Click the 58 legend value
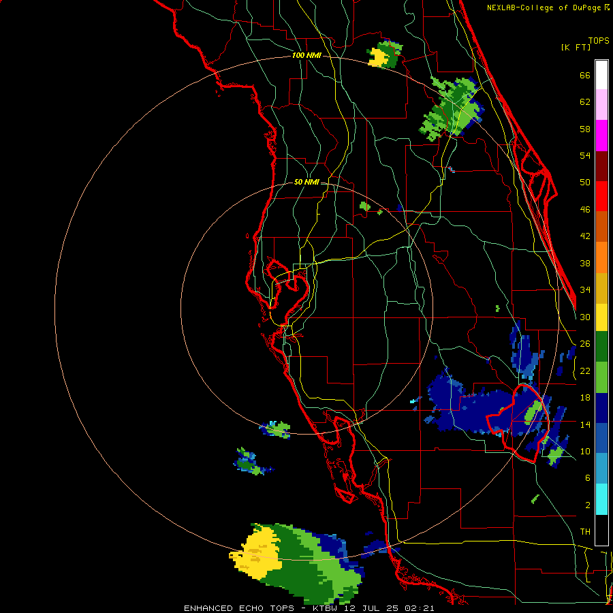 coord(585,129)
